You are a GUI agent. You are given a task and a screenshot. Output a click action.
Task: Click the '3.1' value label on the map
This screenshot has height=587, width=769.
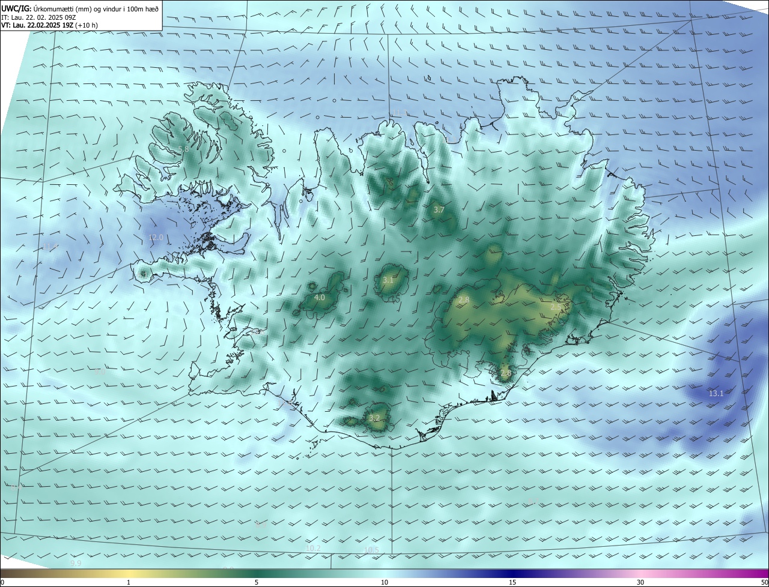click(x=388, y=280)
